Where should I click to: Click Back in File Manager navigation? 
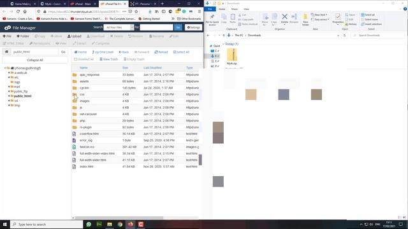124,52
